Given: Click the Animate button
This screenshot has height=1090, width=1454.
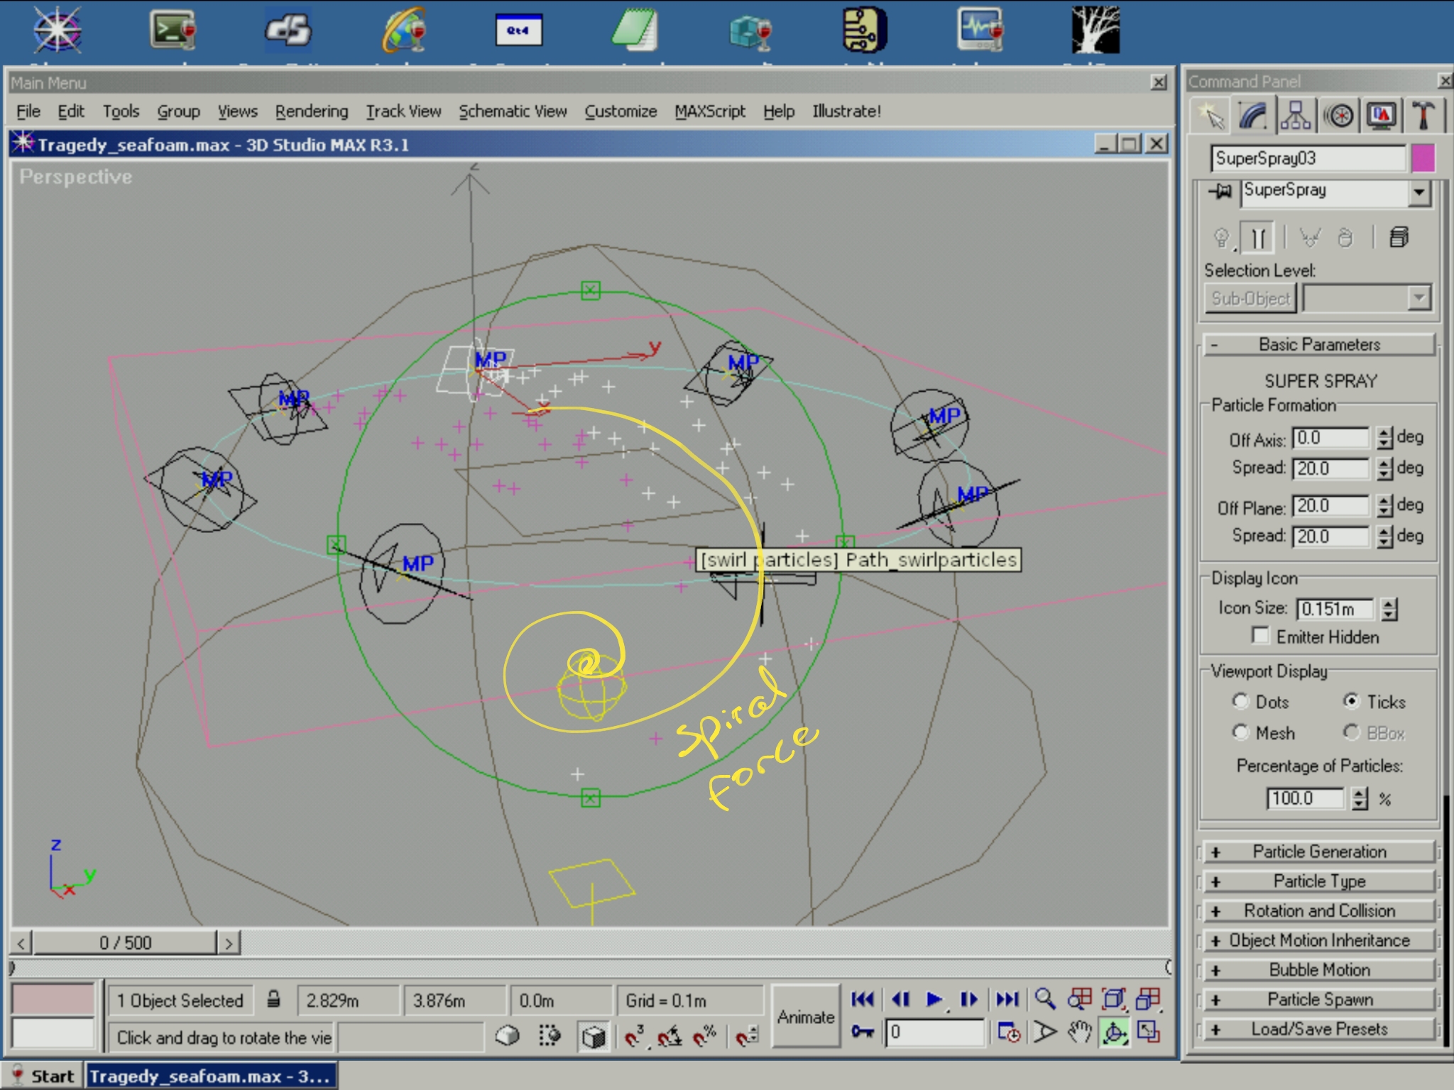Looking at the screenshot, I should coord(805,1016).
